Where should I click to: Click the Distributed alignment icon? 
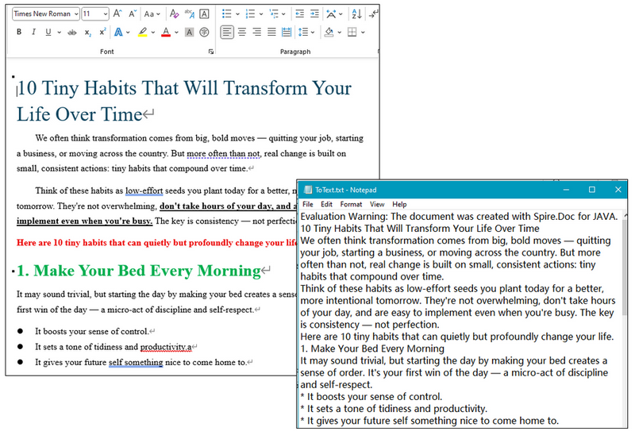coord(287,32)
